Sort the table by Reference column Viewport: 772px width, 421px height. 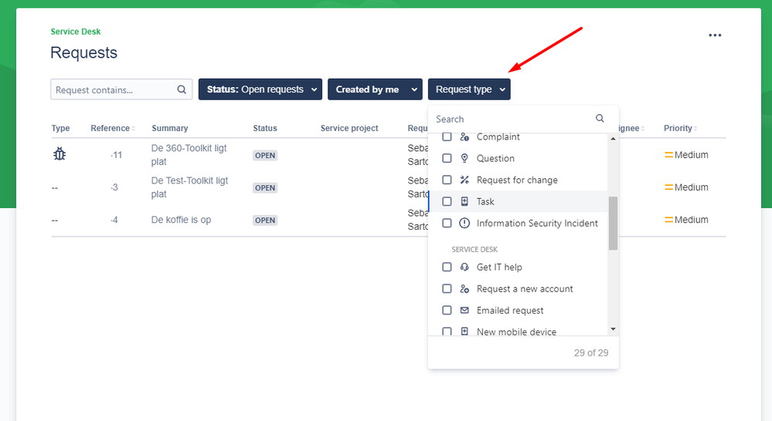click(113, 128)
